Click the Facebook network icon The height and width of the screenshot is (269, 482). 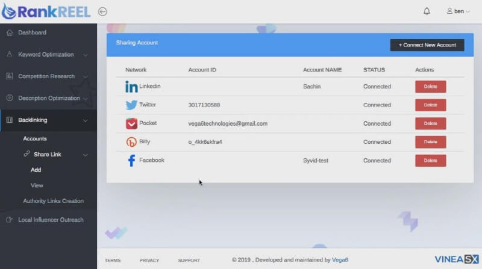pyautogui.click(x=131, y=160)
